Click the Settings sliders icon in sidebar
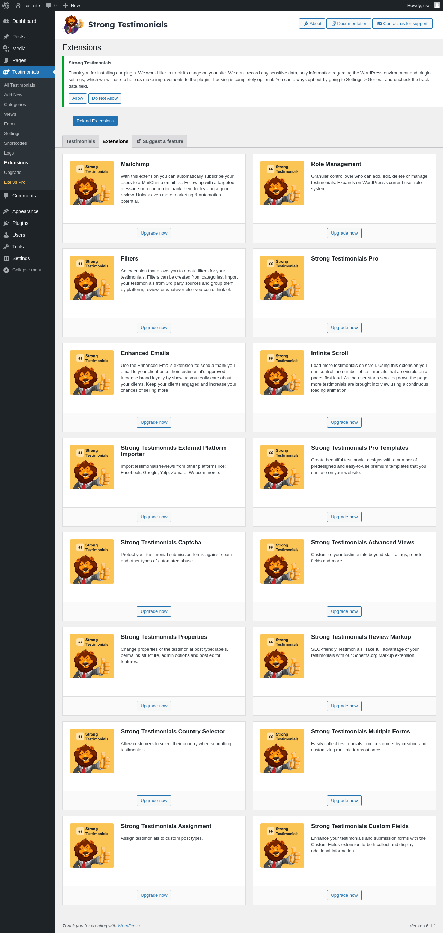Image resolution: width=443 pixels, height=933 pixels. pyautogui.click(x=6, y=258)
